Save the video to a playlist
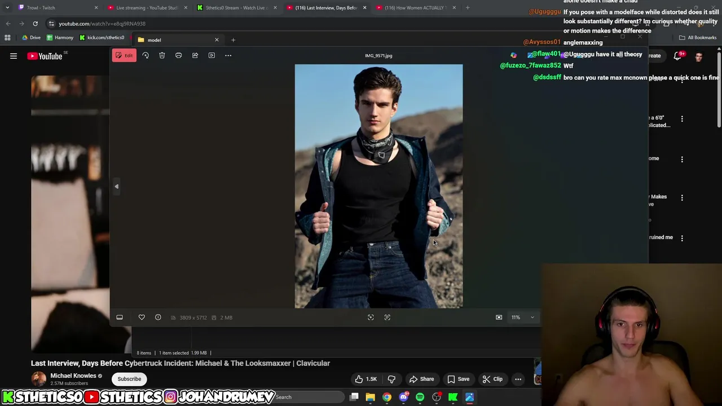722x406 pixels. pos(458,379)
